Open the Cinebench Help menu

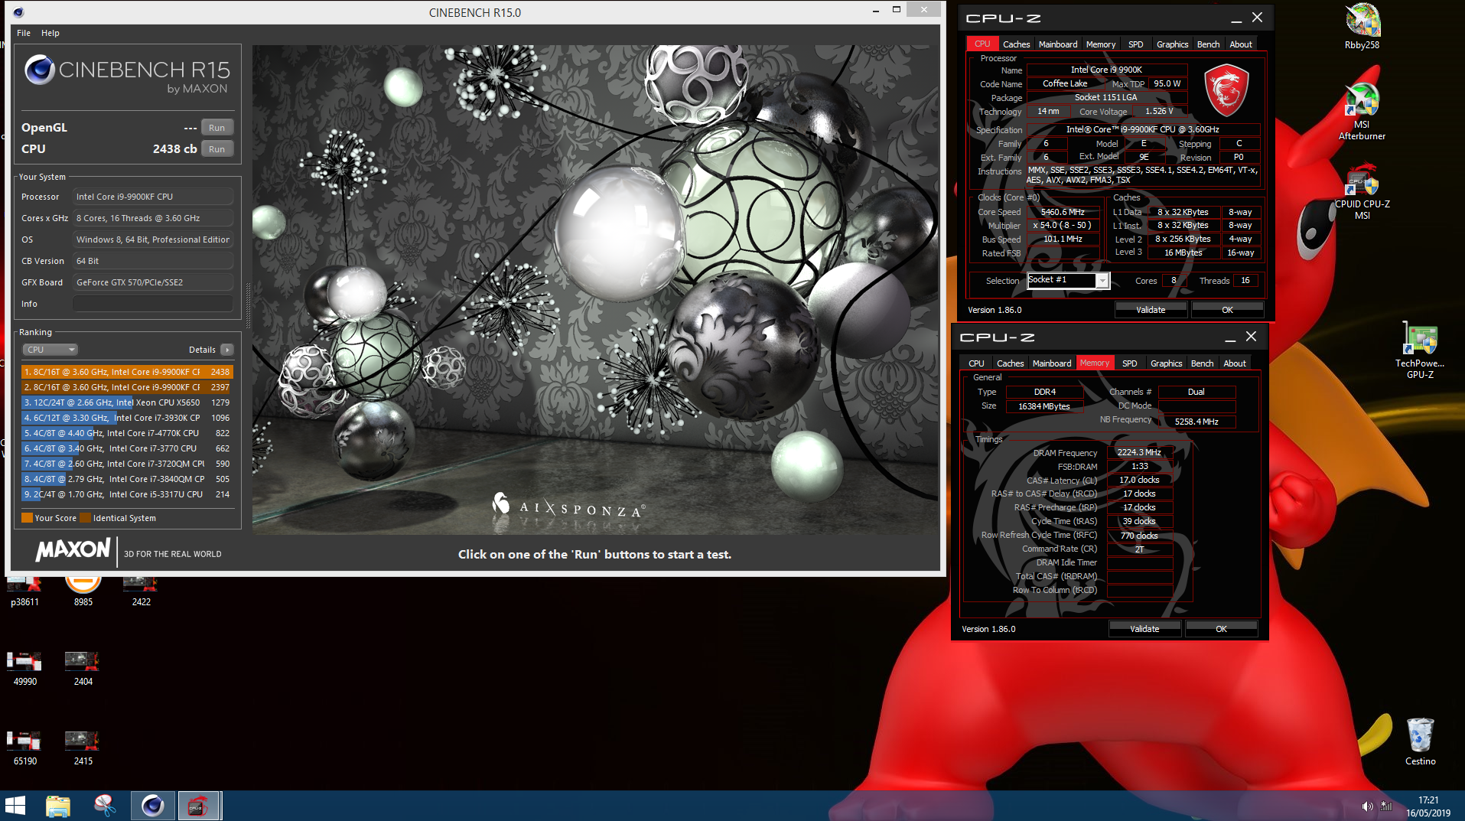click(x=50, y=33)
